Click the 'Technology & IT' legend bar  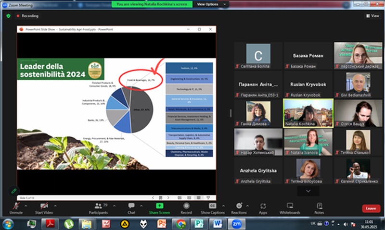pos(189,89)
